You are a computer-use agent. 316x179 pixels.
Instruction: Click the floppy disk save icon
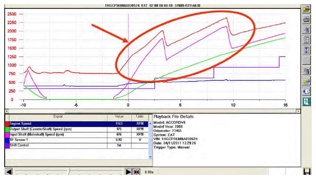(x=307, y=172)
